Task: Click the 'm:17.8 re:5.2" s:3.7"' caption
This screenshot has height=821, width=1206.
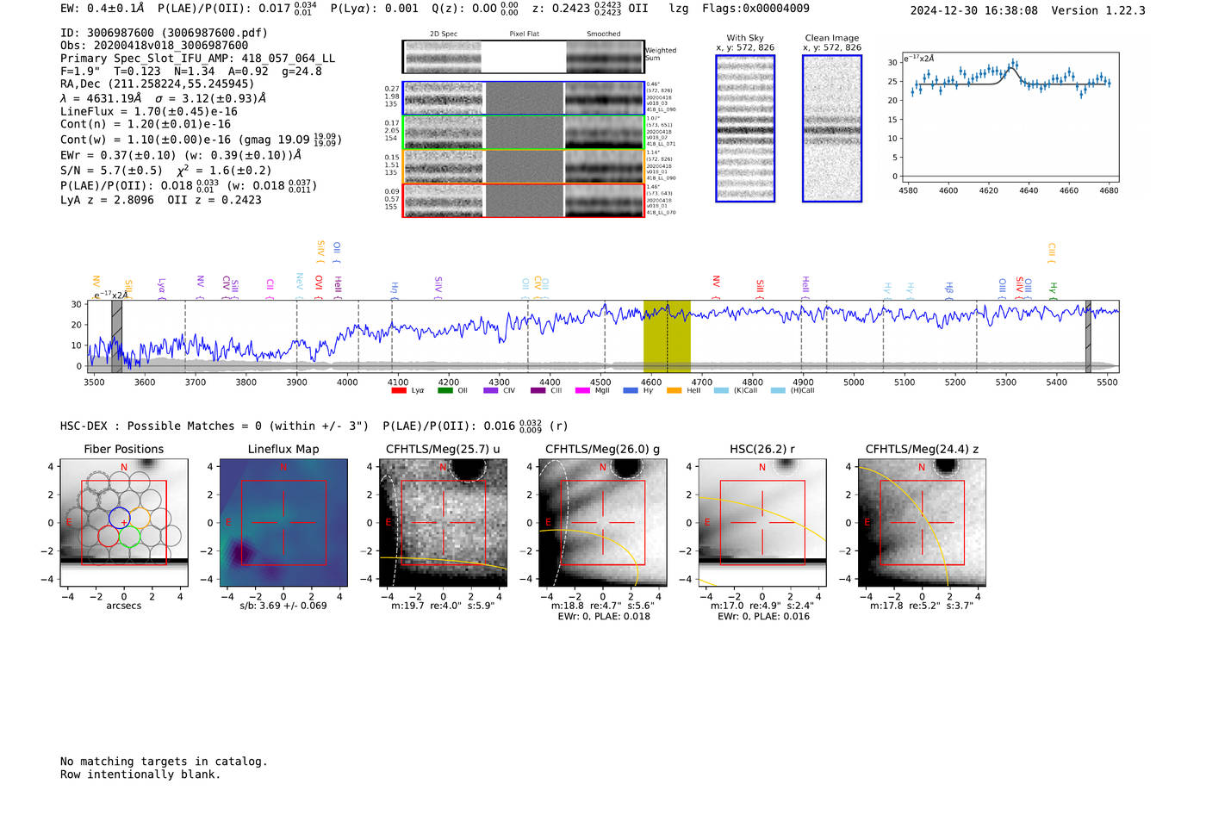Action: [x=922, y=606]
